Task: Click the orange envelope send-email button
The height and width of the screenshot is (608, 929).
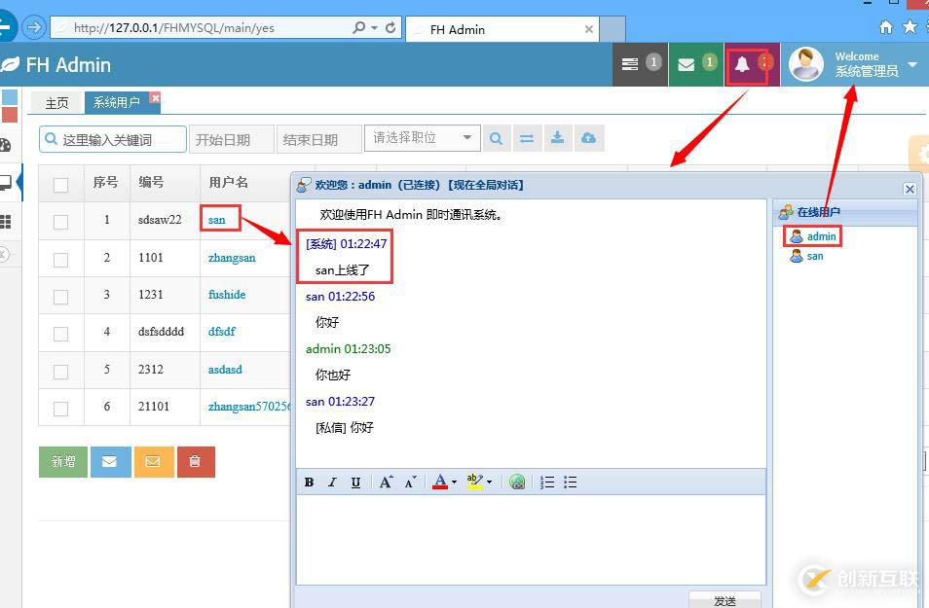Action: [x=154, y=461]
